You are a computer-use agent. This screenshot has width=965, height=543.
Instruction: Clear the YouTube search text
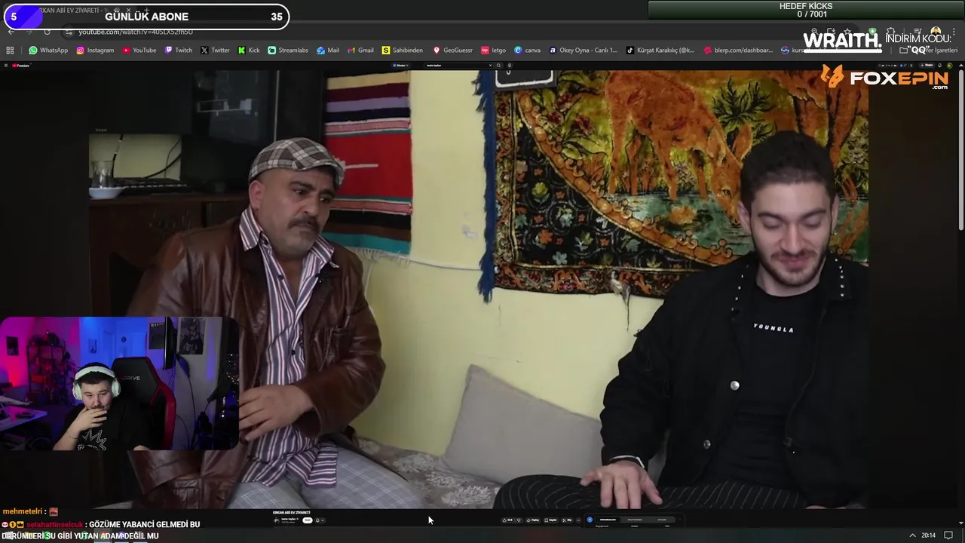coord(490,66)
